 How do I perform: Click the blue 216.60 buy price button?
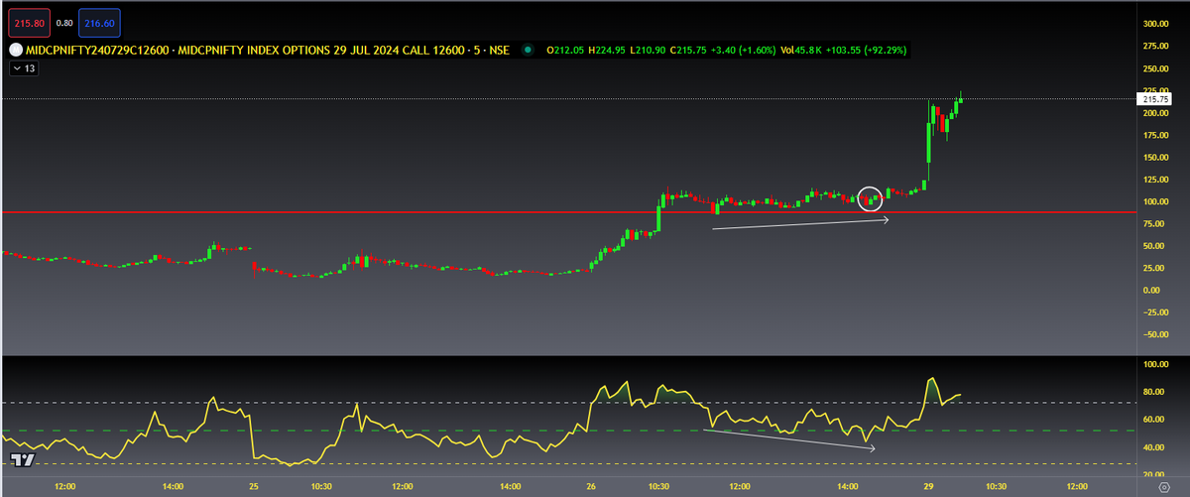[99, 22]
